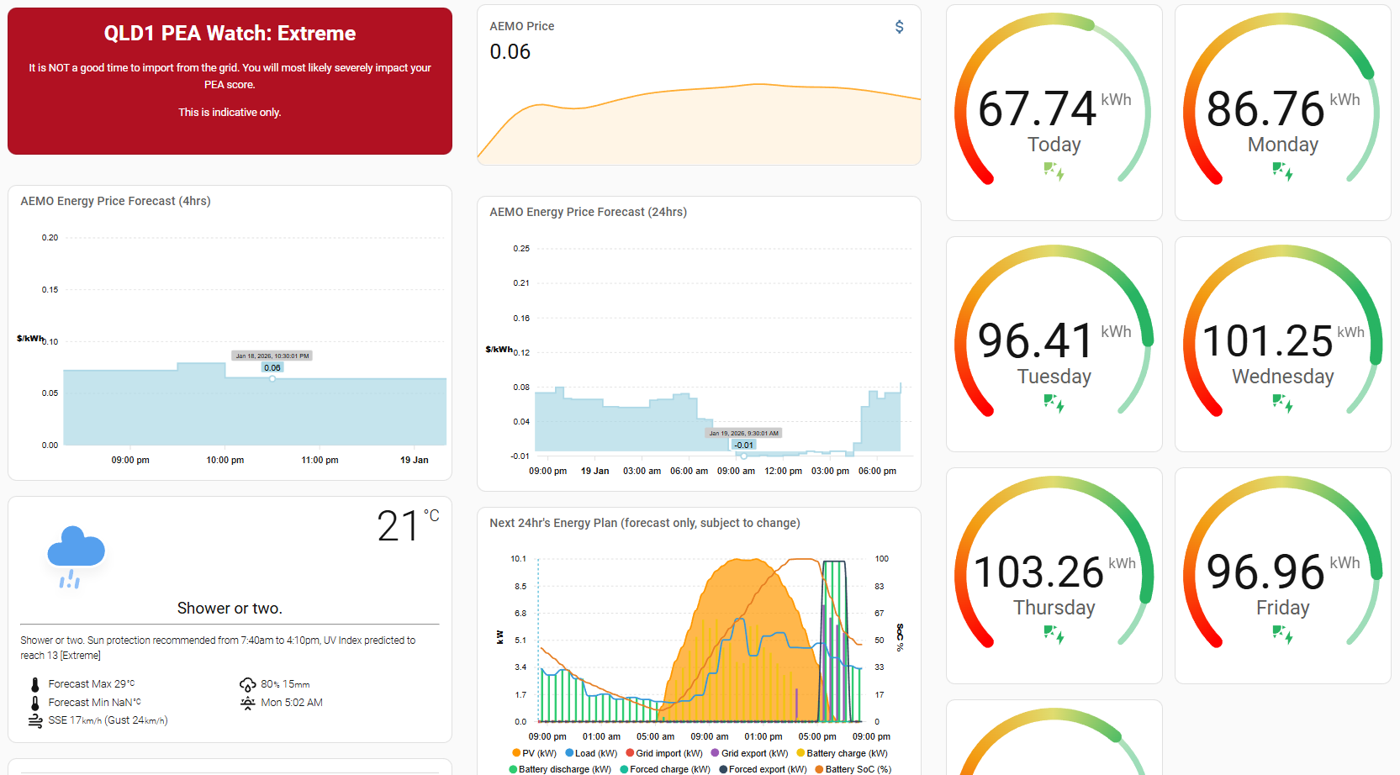Click the rain shower weather icon
Screen dimensions: 1400x775
(x=76, y=556)
